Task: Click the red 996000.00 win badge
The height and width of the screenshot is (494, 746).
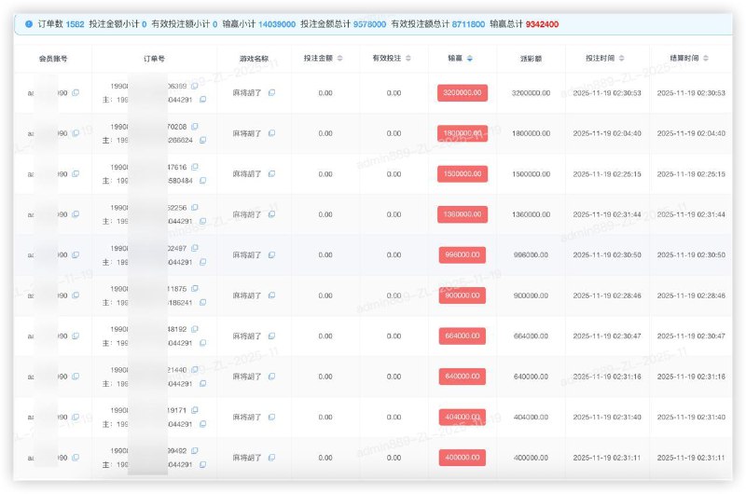Action: (463, 254)
